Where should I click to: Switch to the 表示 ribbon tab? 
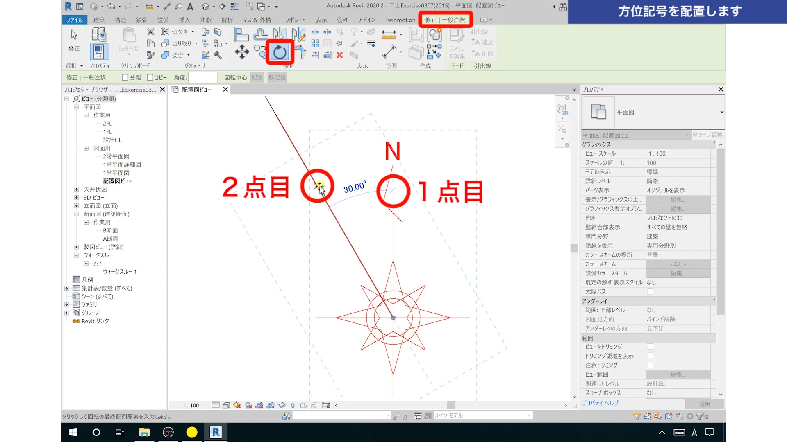[x=321, y=20]
